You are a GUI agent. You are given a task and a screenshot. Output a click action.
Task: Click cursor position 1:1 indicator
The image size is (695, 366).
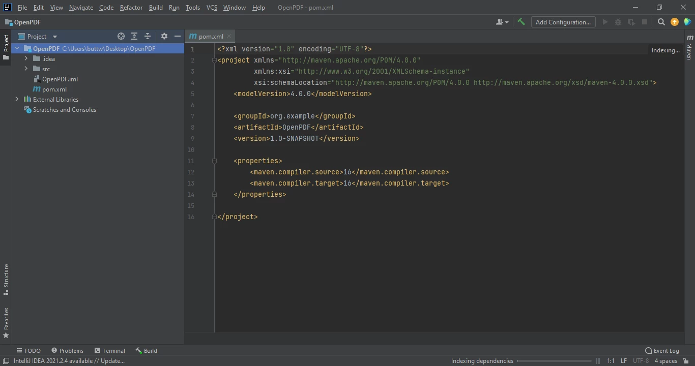click(x=611, y=361)
